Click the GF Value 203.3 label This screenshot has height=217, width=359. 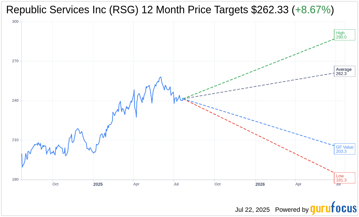pos(345,149)
